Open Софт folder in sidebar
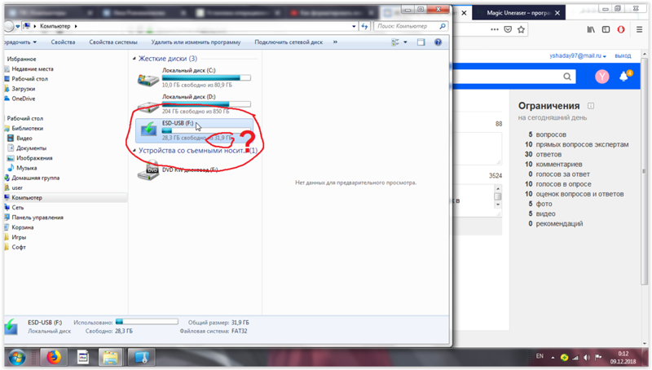Image resolution: width=652 pixels, height=370 pixels. (19, 248)
